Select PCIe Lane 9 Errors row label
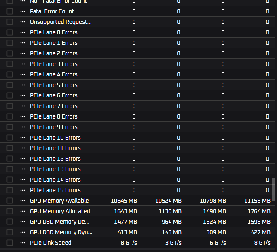 [54, 127]
